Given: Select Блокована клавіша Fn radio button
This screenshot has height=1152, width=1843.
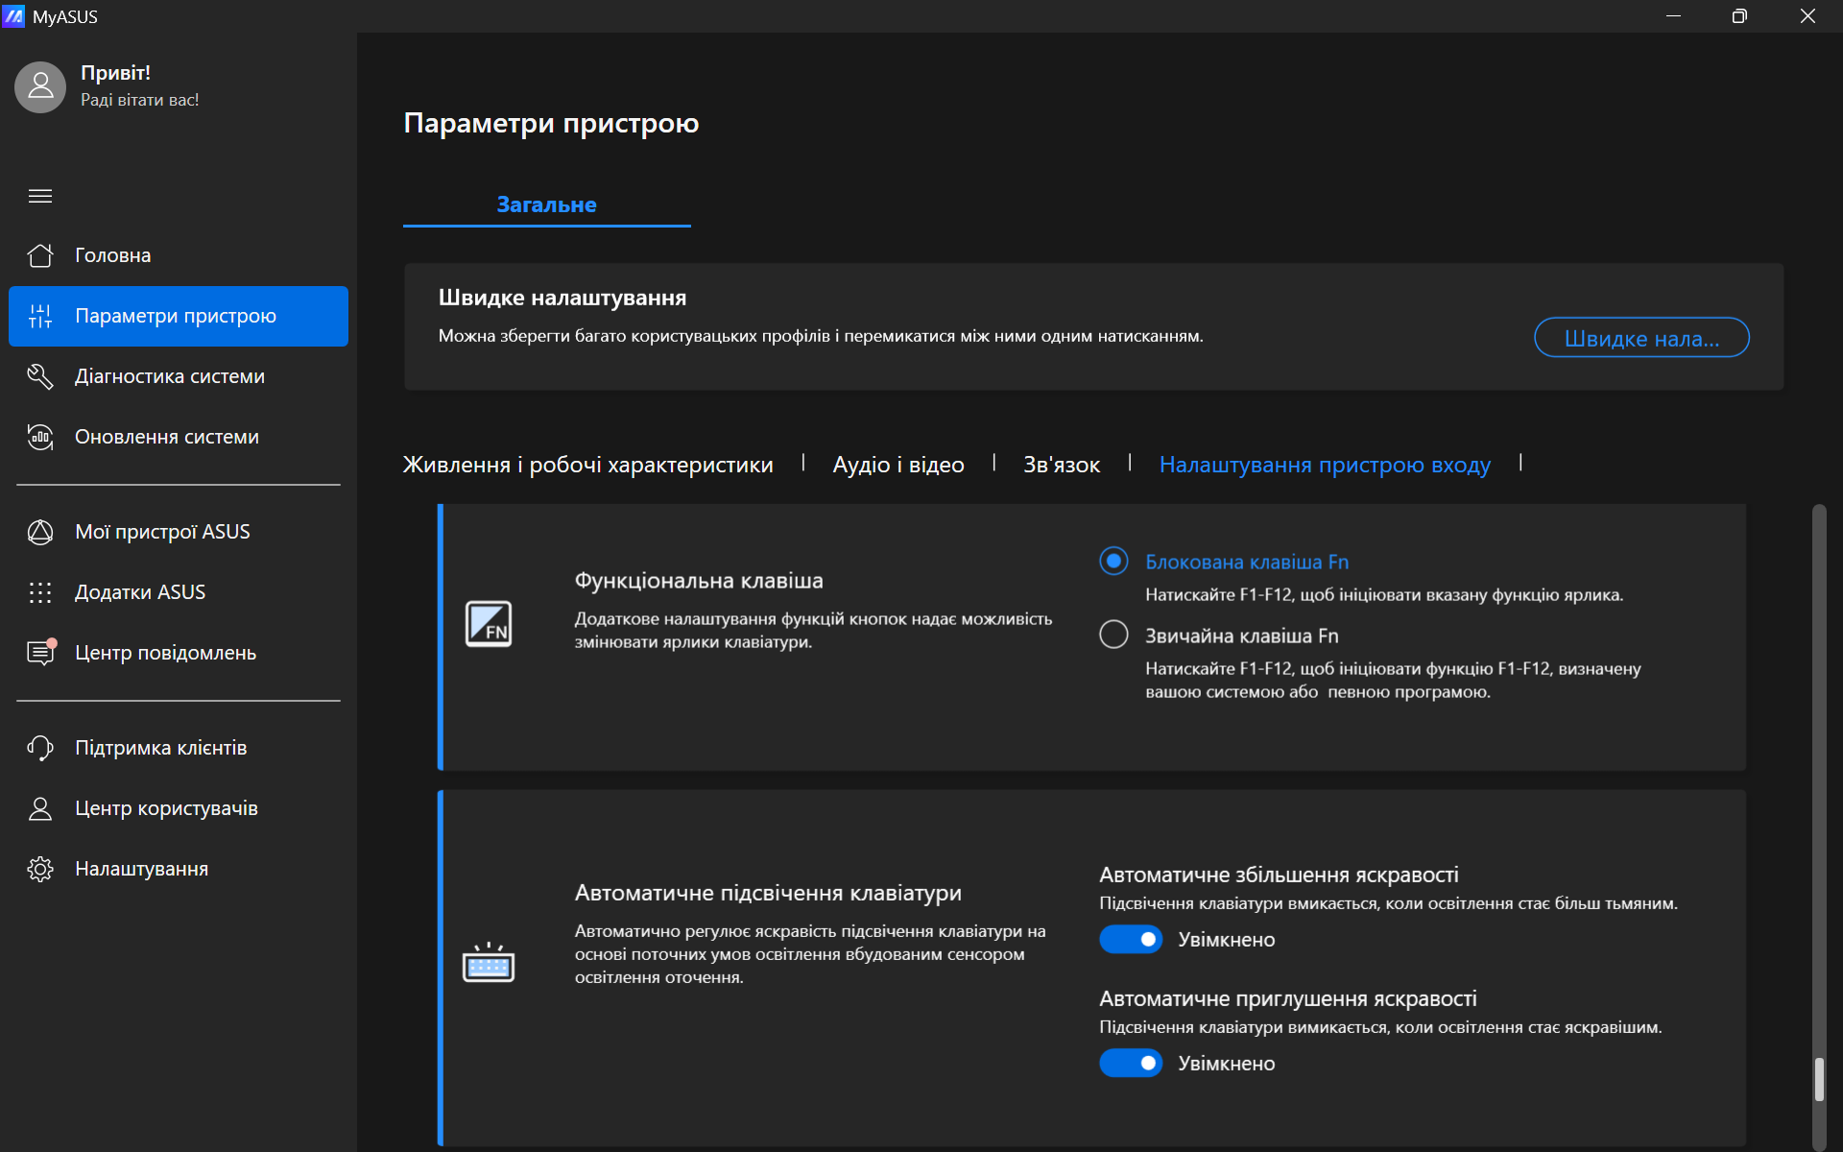Looking at the screenshot, I should (x=1113, y=561).
